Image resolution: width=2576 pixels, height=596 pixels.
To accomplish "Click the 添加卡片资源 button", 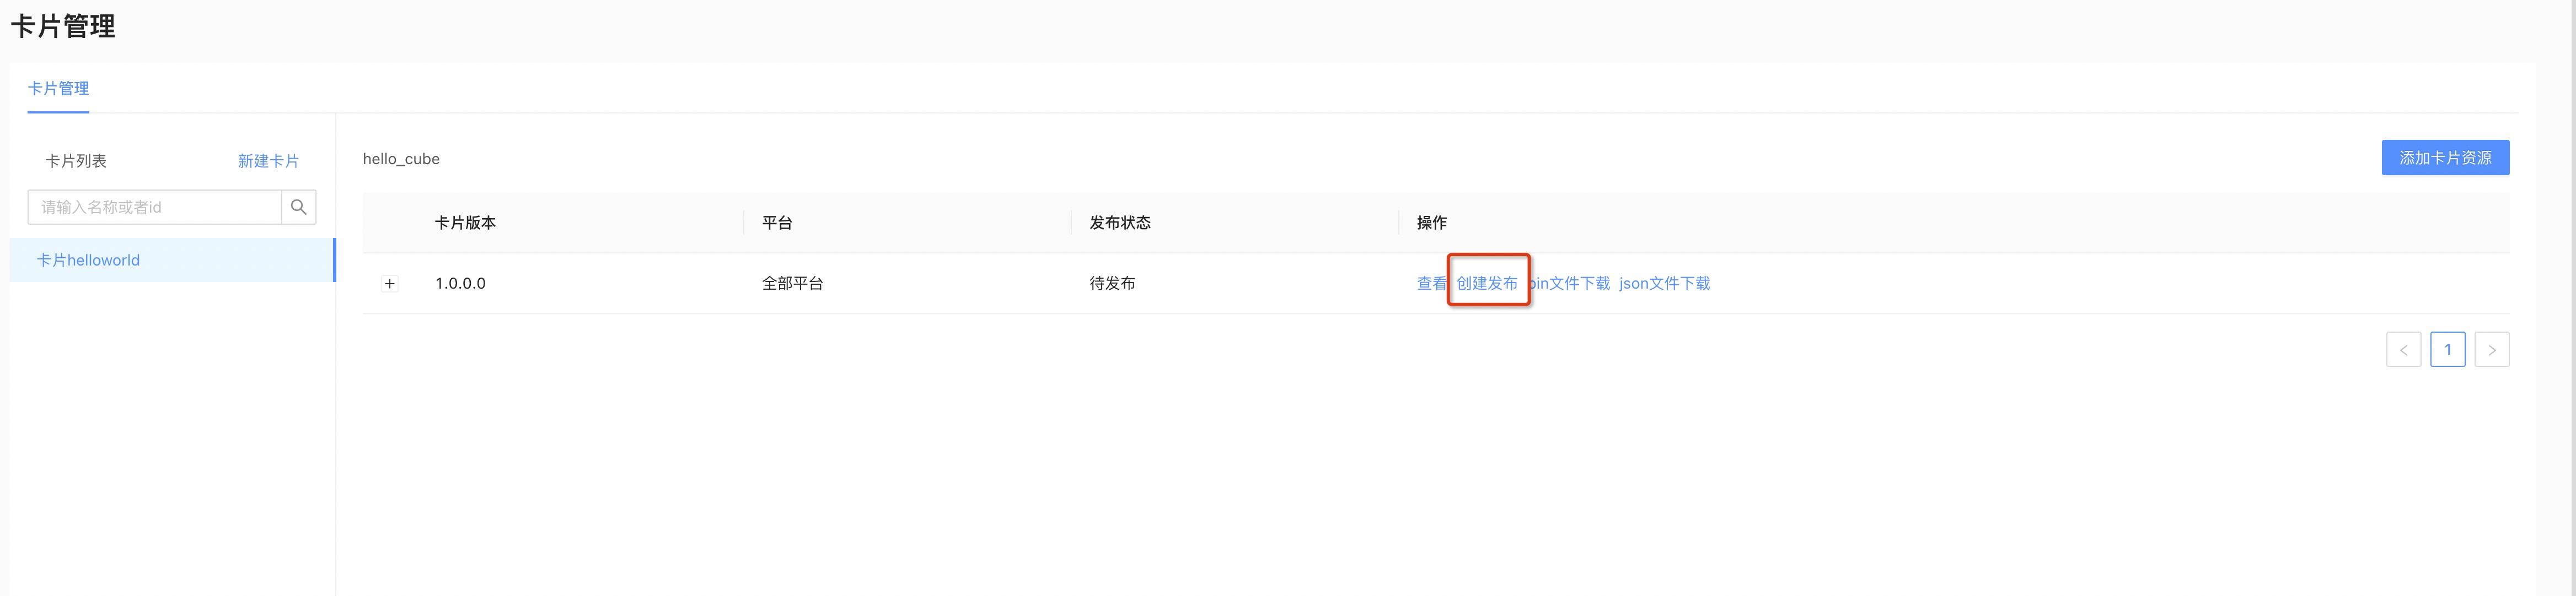I will tap(2445, 158).
